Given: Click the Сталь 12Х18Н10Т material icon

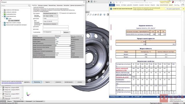Looking at the screenshot, I should (9, 21).
